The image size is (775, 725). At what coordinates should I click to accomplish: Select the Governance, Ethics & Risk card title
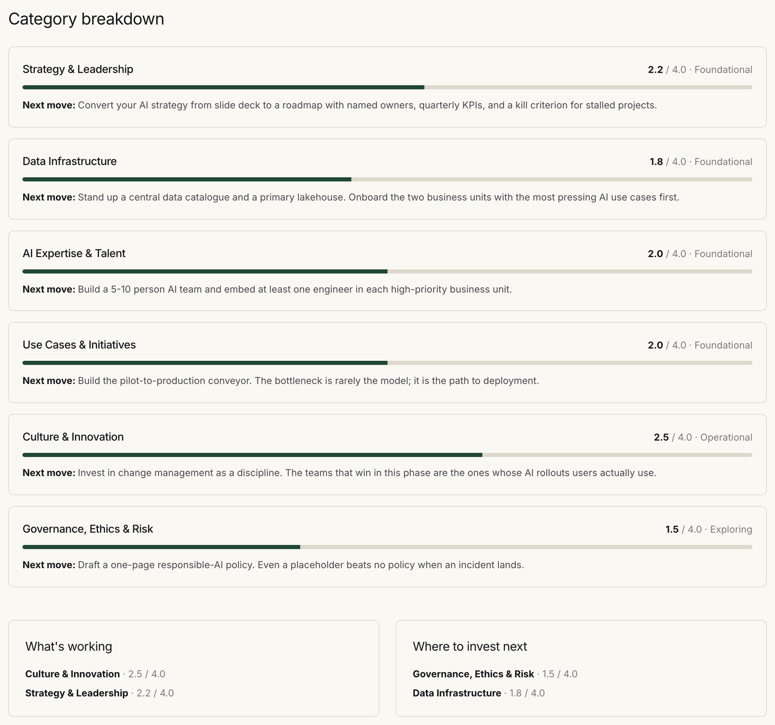pyautogui.click(x=88, y=529)
